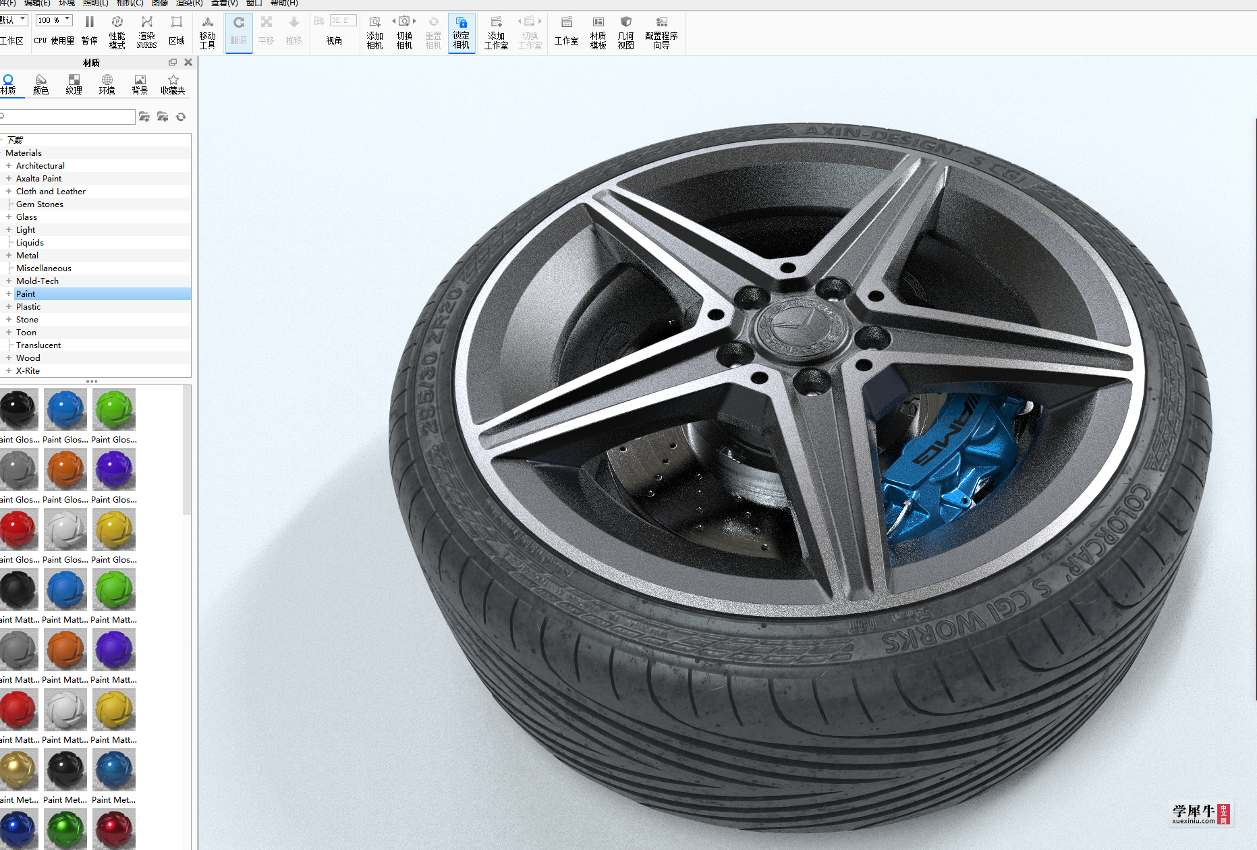Expand the Architectural folder

(x=9, y=165)
